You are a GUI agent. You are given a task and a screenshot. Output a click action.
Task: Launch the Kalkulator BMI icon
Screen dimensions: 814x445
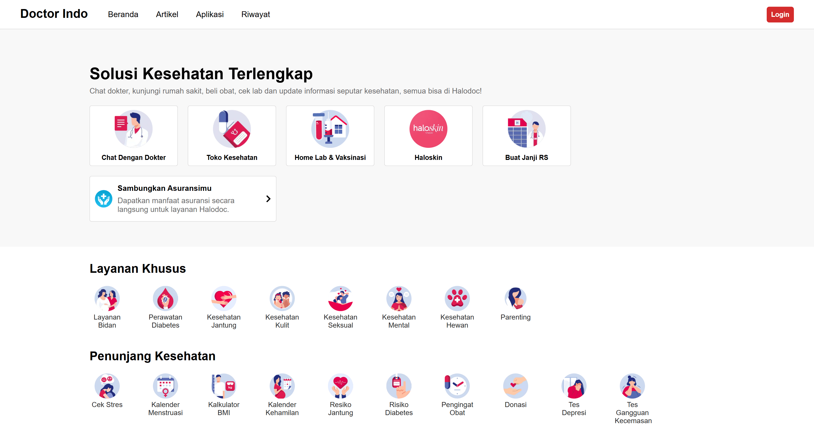223,386
